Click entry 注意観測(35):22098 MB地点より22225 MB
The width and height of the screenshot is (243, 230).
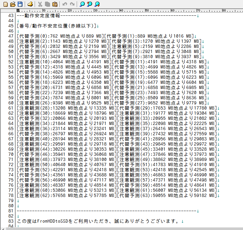(x=167, y=123)
